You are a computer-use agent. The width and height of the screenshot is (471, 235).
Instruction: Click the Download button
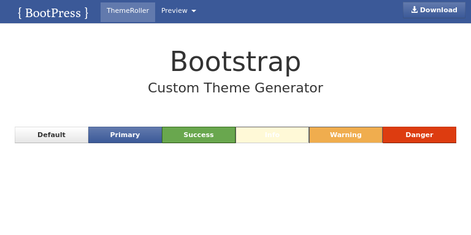434,10
